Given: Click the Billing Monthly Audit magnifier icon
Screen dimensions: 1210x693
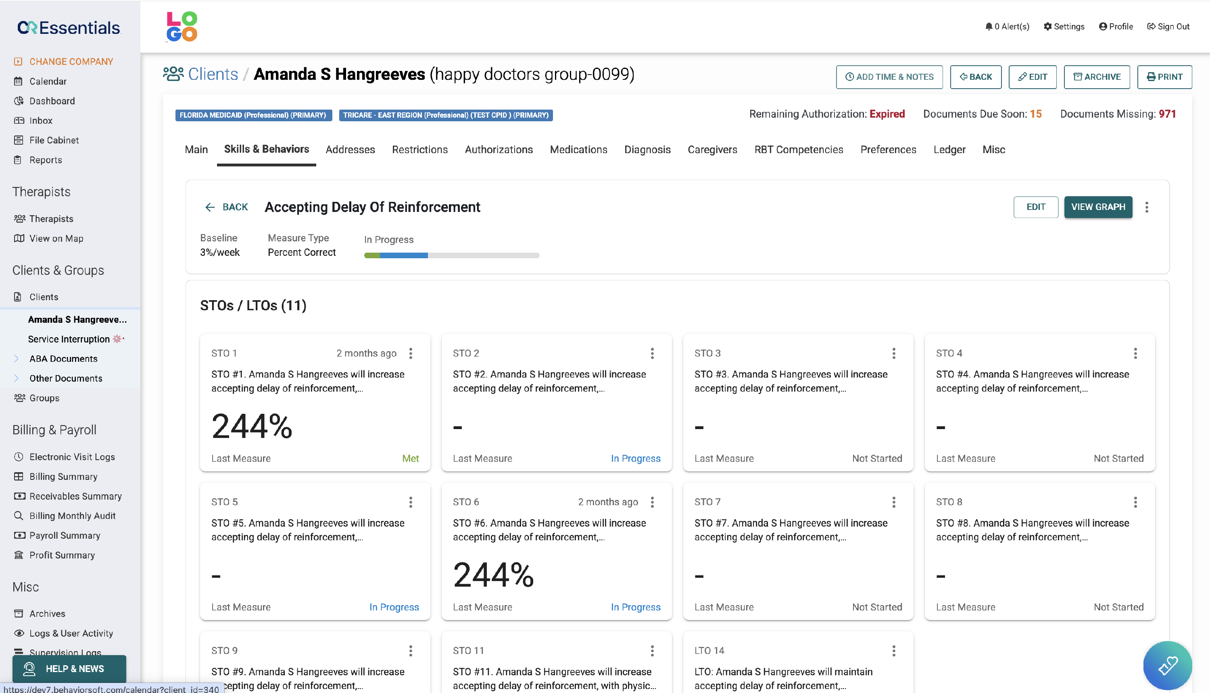Looking at the screenshot, I should pos(19,515).
